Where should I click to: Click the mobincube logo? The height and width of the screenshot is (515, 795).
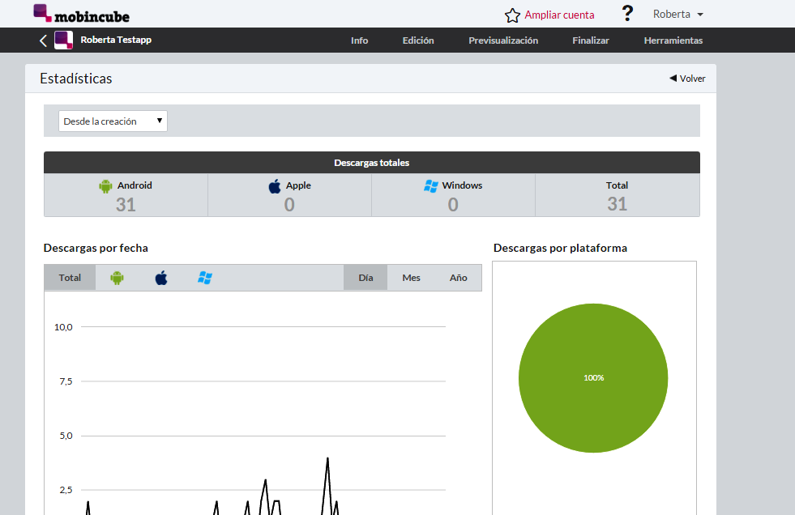pyautogui.click(x=81, y=14)
